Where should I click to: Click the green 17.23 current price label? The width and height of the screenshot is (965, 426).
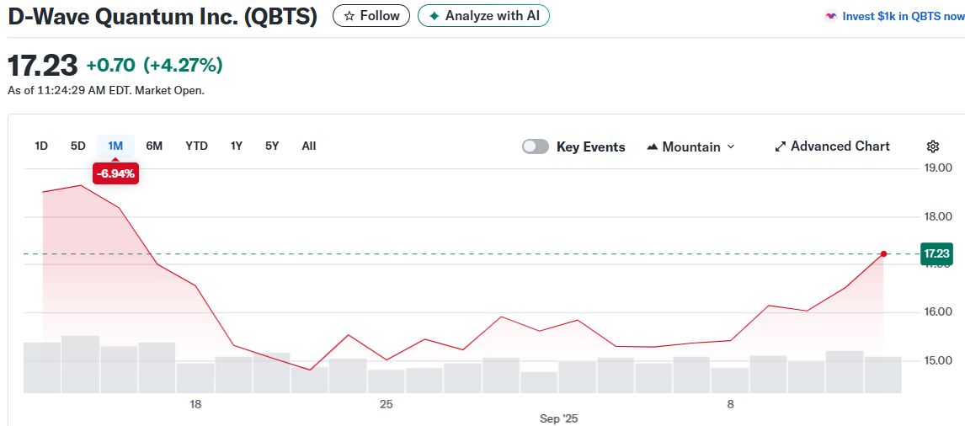coord(936,253)
